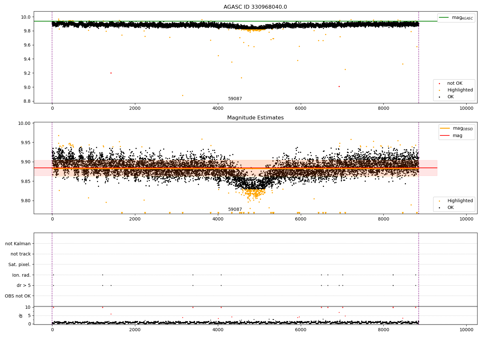
Task: Click the '8.8' y-axis tick of top plot
Action: coord(27,101)
